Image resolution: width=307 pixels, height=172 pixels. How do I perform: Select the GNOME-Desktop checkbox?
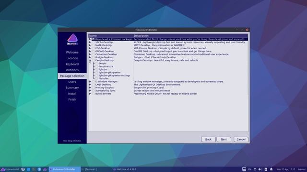tap(94, 51)
